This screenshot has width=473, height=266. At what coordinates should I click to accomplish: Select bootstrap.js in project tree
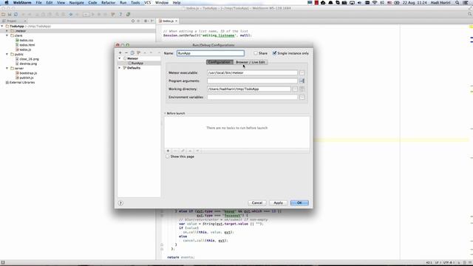pos(28,73)
